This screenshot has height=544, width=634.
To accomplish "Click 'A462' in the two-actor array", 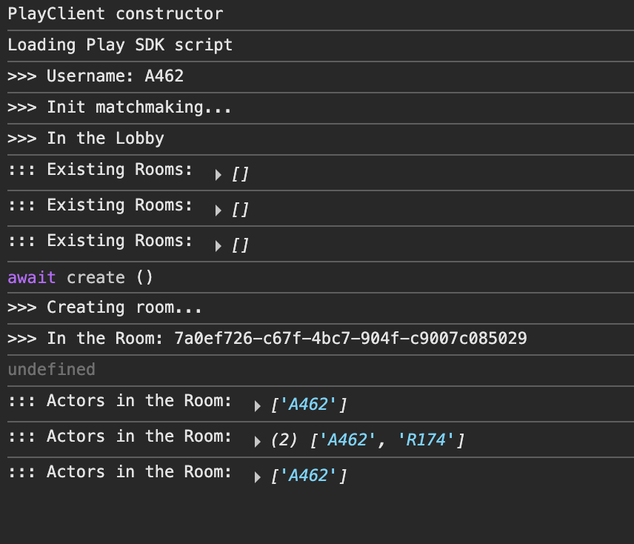I will click(x=347, y=440).
